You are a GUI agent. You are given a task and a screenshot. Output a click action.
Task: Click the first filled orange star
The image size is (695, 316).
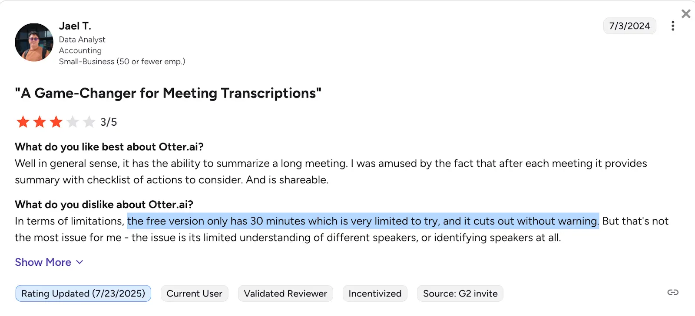[x=23, y=122]
